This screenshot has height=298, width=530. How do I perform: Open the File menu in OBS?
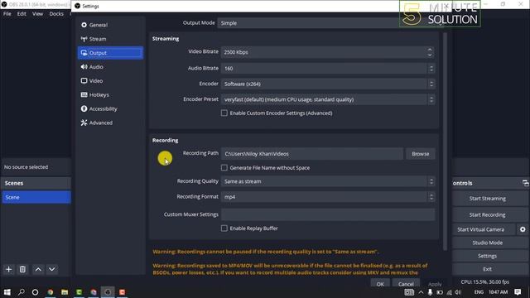tap(7, 14)
